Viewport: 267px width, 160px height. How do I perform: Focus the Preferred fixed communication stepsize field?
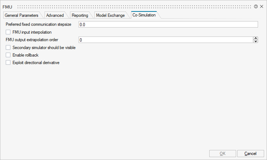(x=168, y=24)
